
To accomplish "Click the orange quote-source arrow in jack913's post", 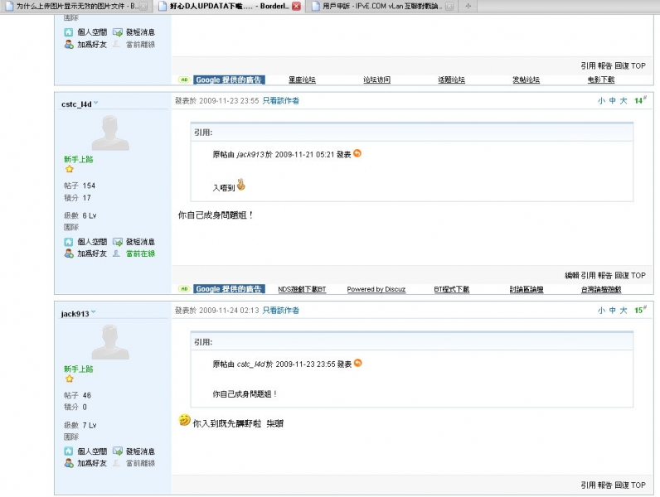I will point(358,363).
